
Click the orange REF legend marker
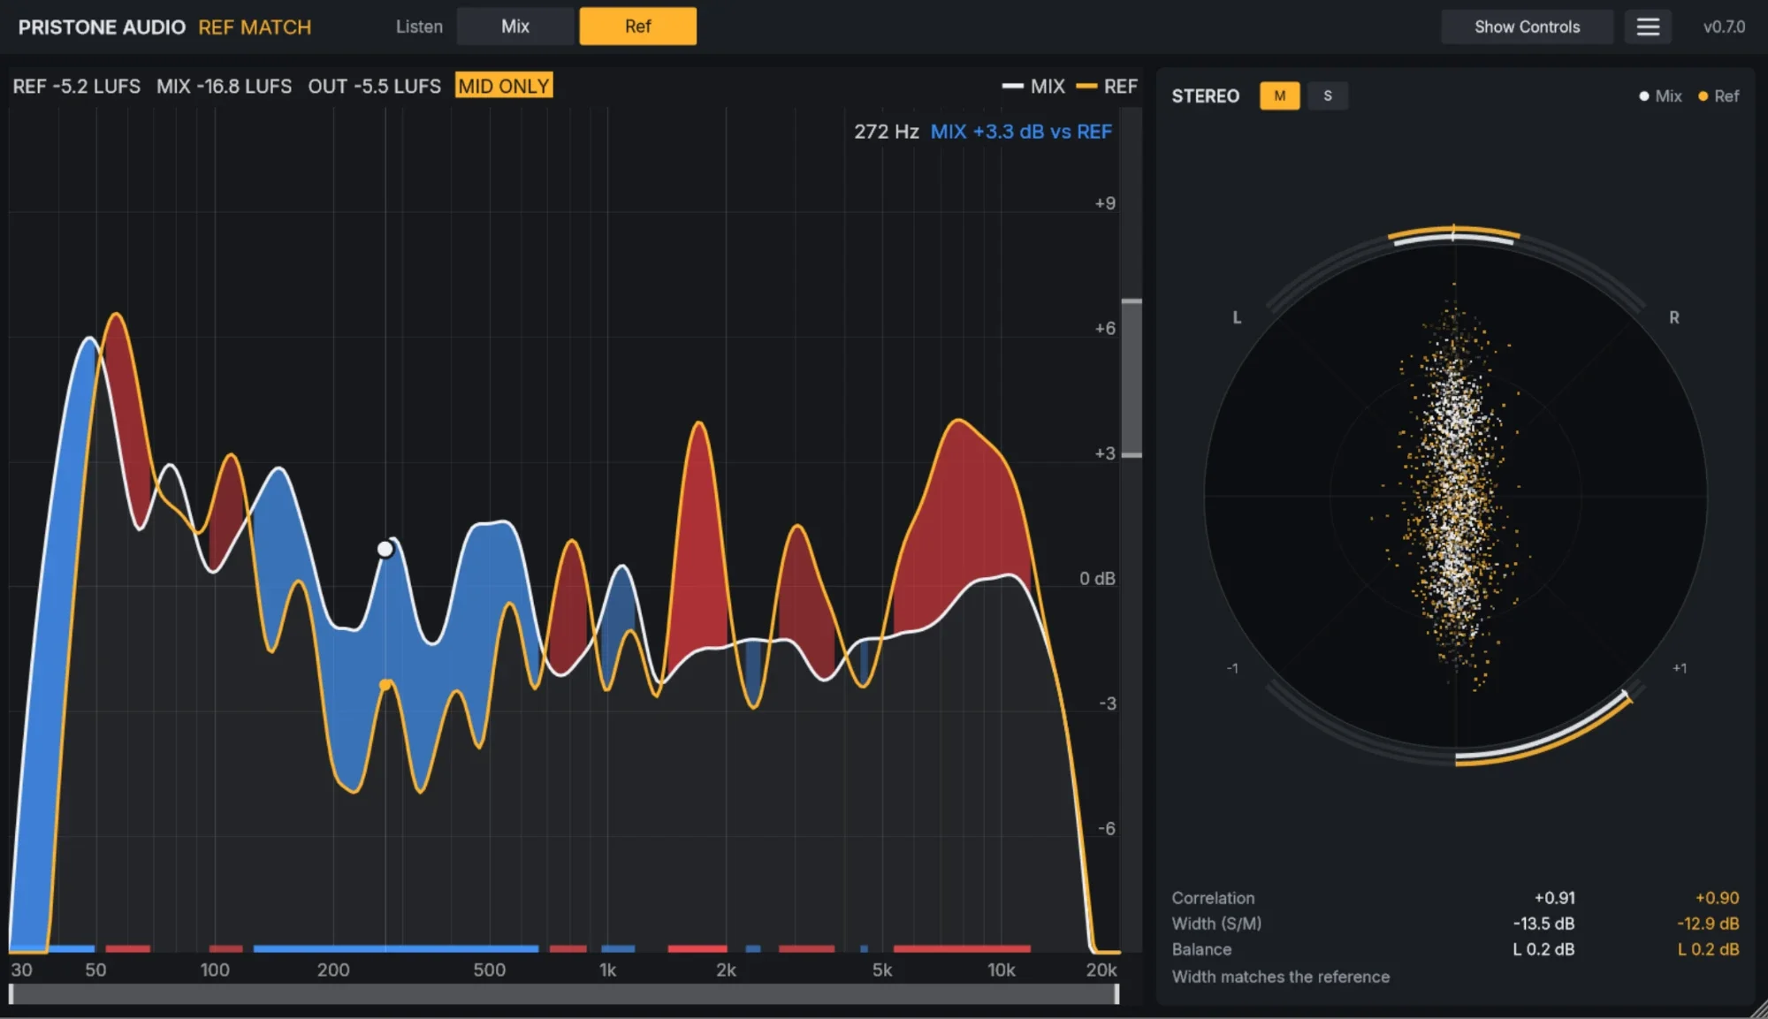pyautogui.click(x=1086, y=86)
